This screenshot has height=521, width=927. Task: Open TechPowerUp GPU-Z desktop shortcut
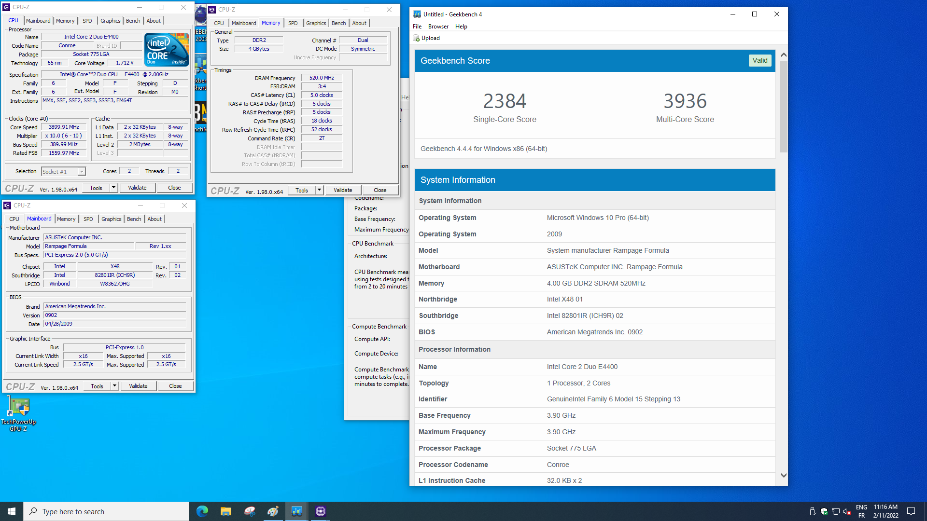click(18, 414)
